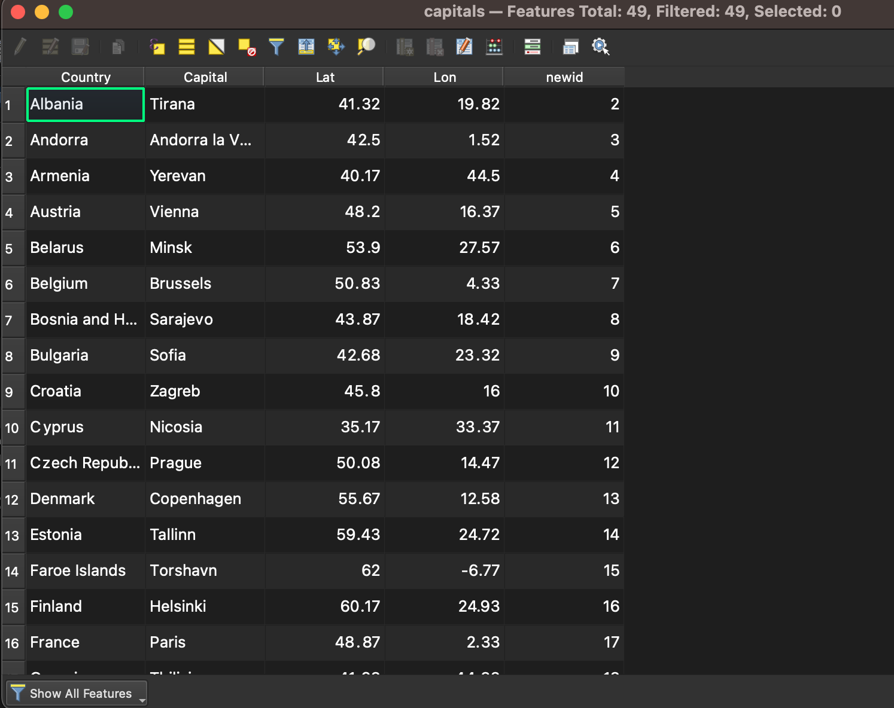Open the Actions tool
Screen dimensions: 894x708
click(x=600, y=47)
